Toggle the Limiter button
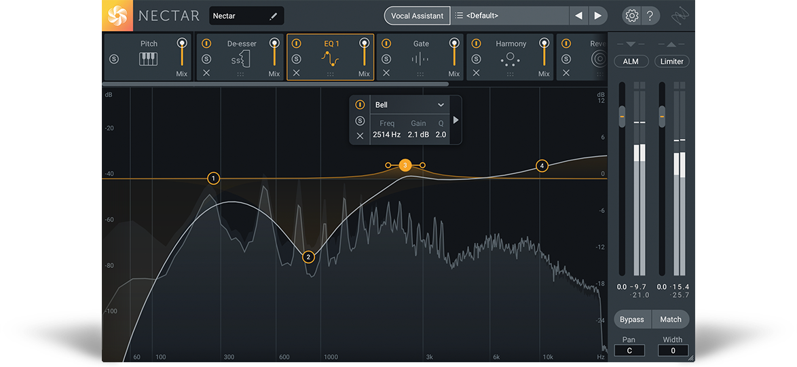 click(x=672, y=62)
